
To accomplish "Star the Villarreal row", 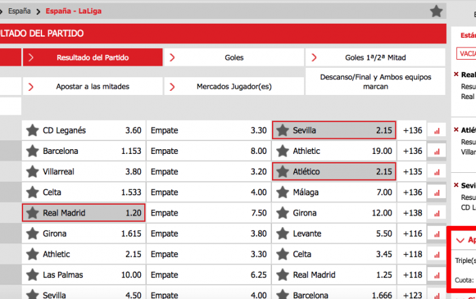I will click(33, 172).
